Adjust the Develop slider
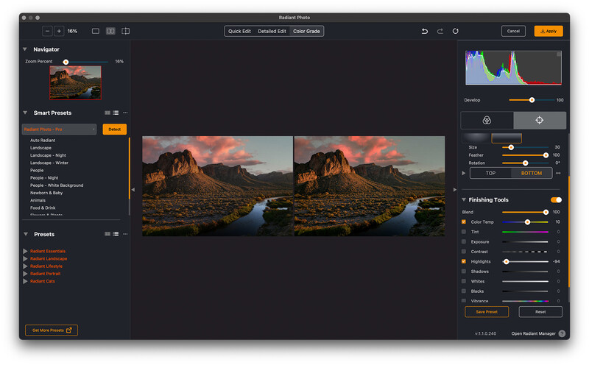 [531, 100]
